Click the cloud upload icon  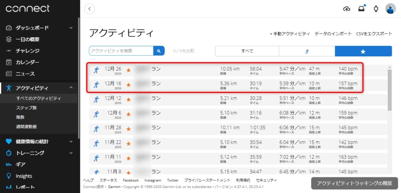(x=347, y=9)
